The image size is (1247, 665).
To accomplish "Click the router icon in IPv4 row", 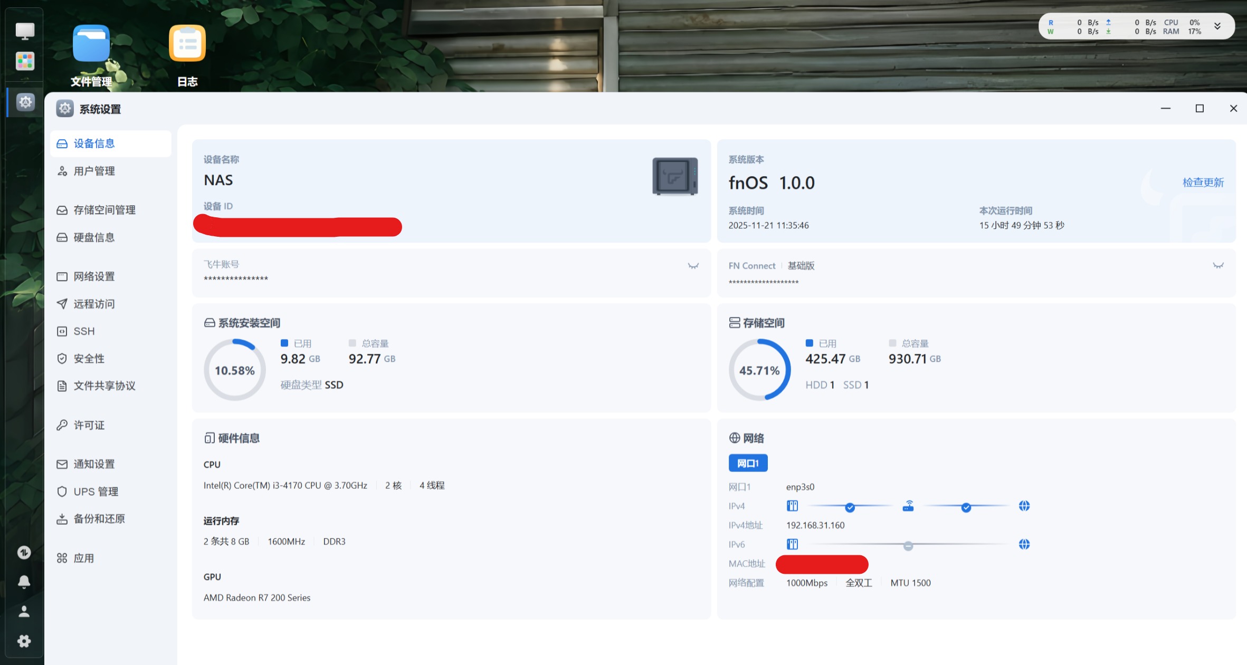I will coord(908,506).
